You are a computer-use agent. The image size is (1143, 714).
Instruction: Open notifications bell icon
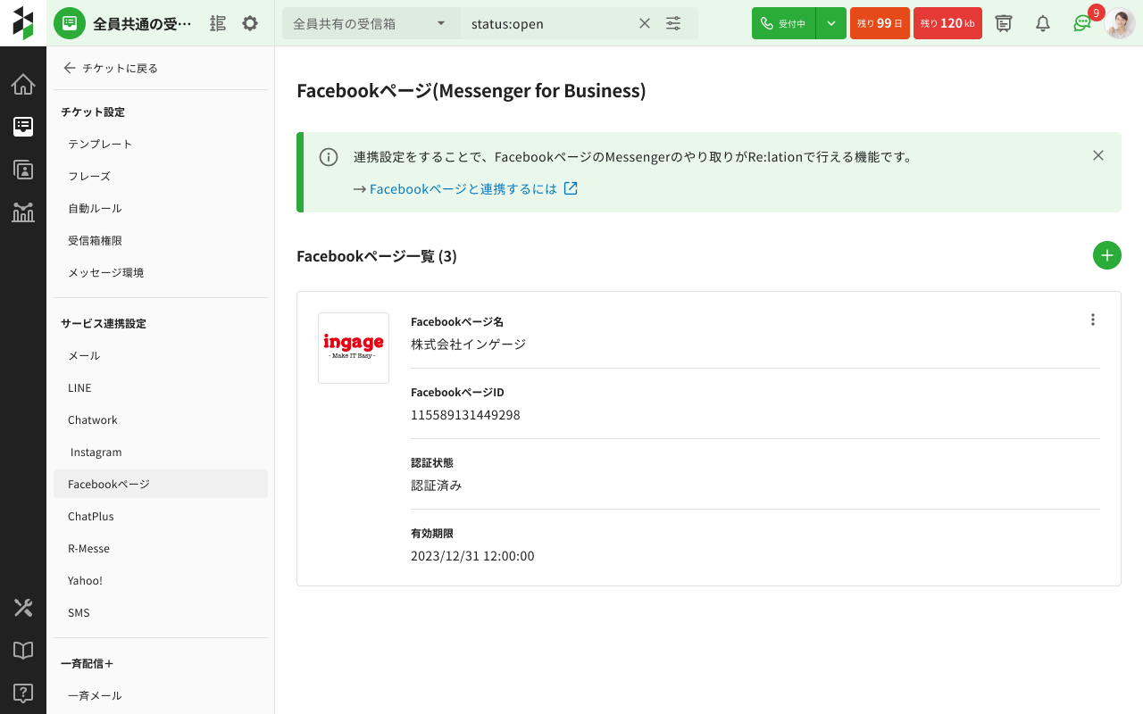[x=1042, y=23]
